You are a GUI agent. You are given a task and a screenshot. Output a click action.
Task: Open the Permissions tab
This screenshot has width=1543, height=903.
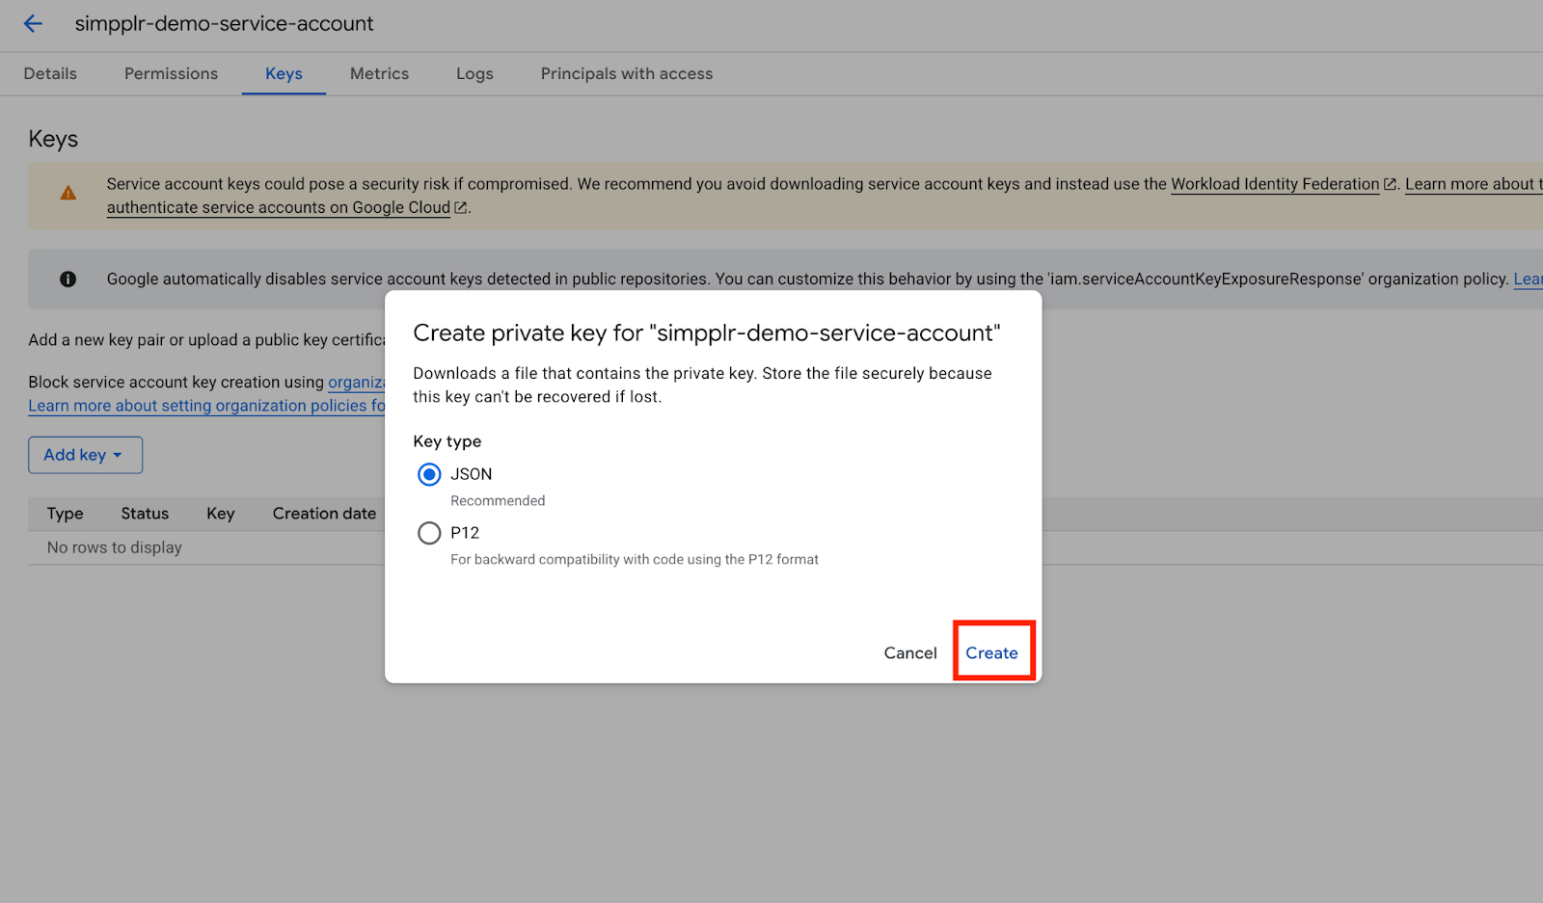[x=171, y=74]
